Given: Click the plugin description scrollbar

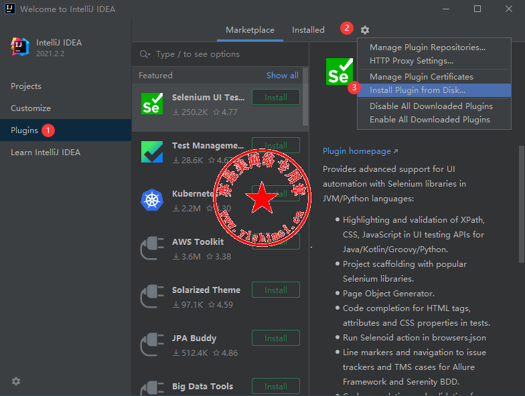Looking at the screenshot, I should [x=522, y=204].
